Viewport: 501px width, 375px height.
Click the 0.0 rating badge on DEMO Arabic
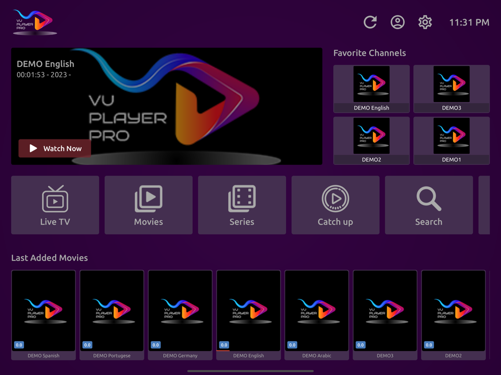292,344
